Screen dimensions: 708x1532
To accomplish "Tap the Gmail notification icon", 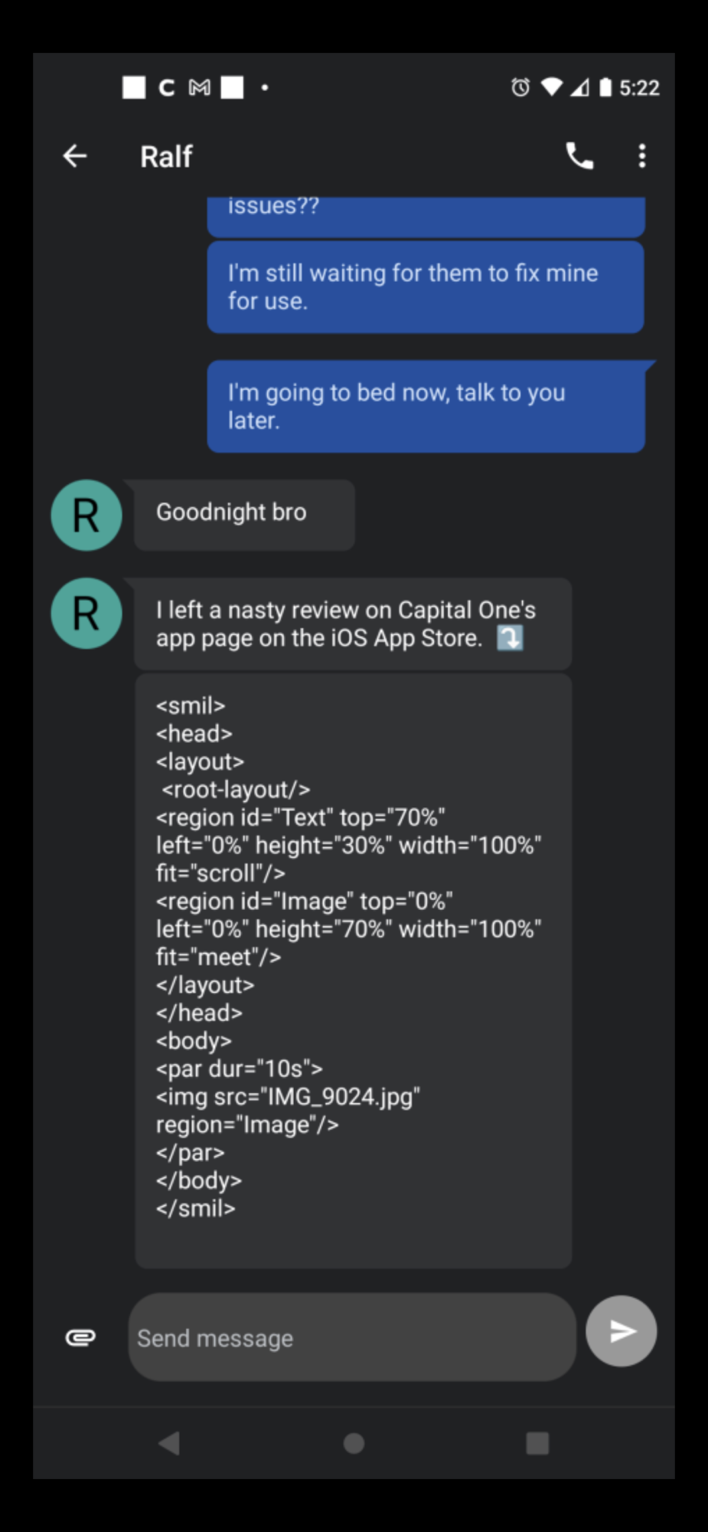I will [199, 87].
